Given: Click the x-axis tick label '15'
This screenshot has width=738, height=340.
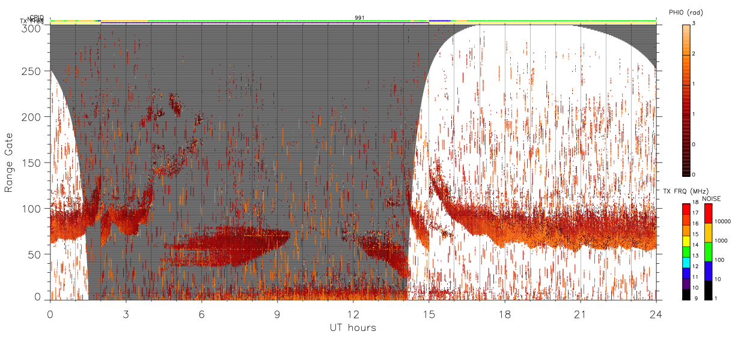Looking at the screenshot, I should (428, 314).
